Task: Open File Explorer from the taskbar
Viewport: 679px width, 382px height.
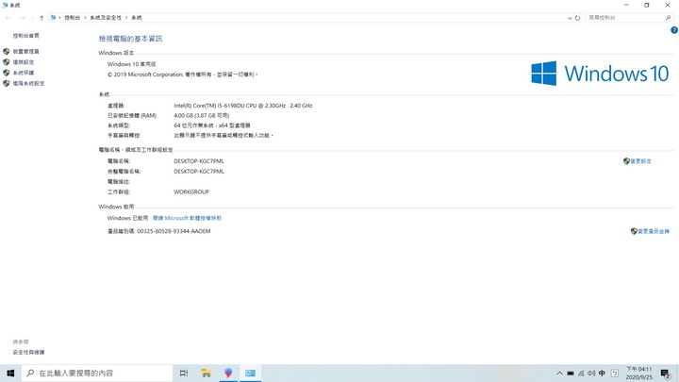Action: point(207,373)
